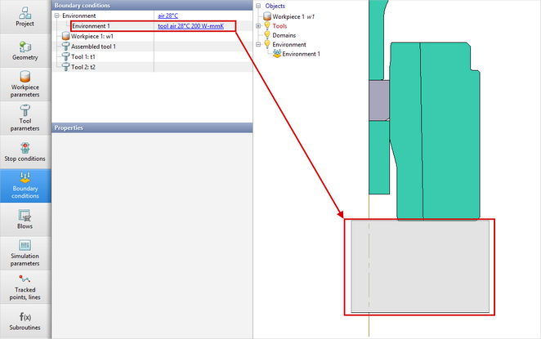Open Tool parameters section
This screenshot has height=339, width=541.
point(25,118)
